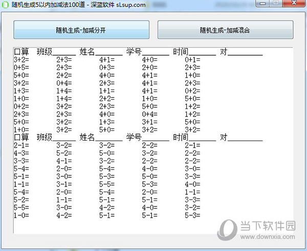Click the 随机生成-加减混合 button
The width and height of the screenshot is (307, 251).
click(x=225, y=30)
